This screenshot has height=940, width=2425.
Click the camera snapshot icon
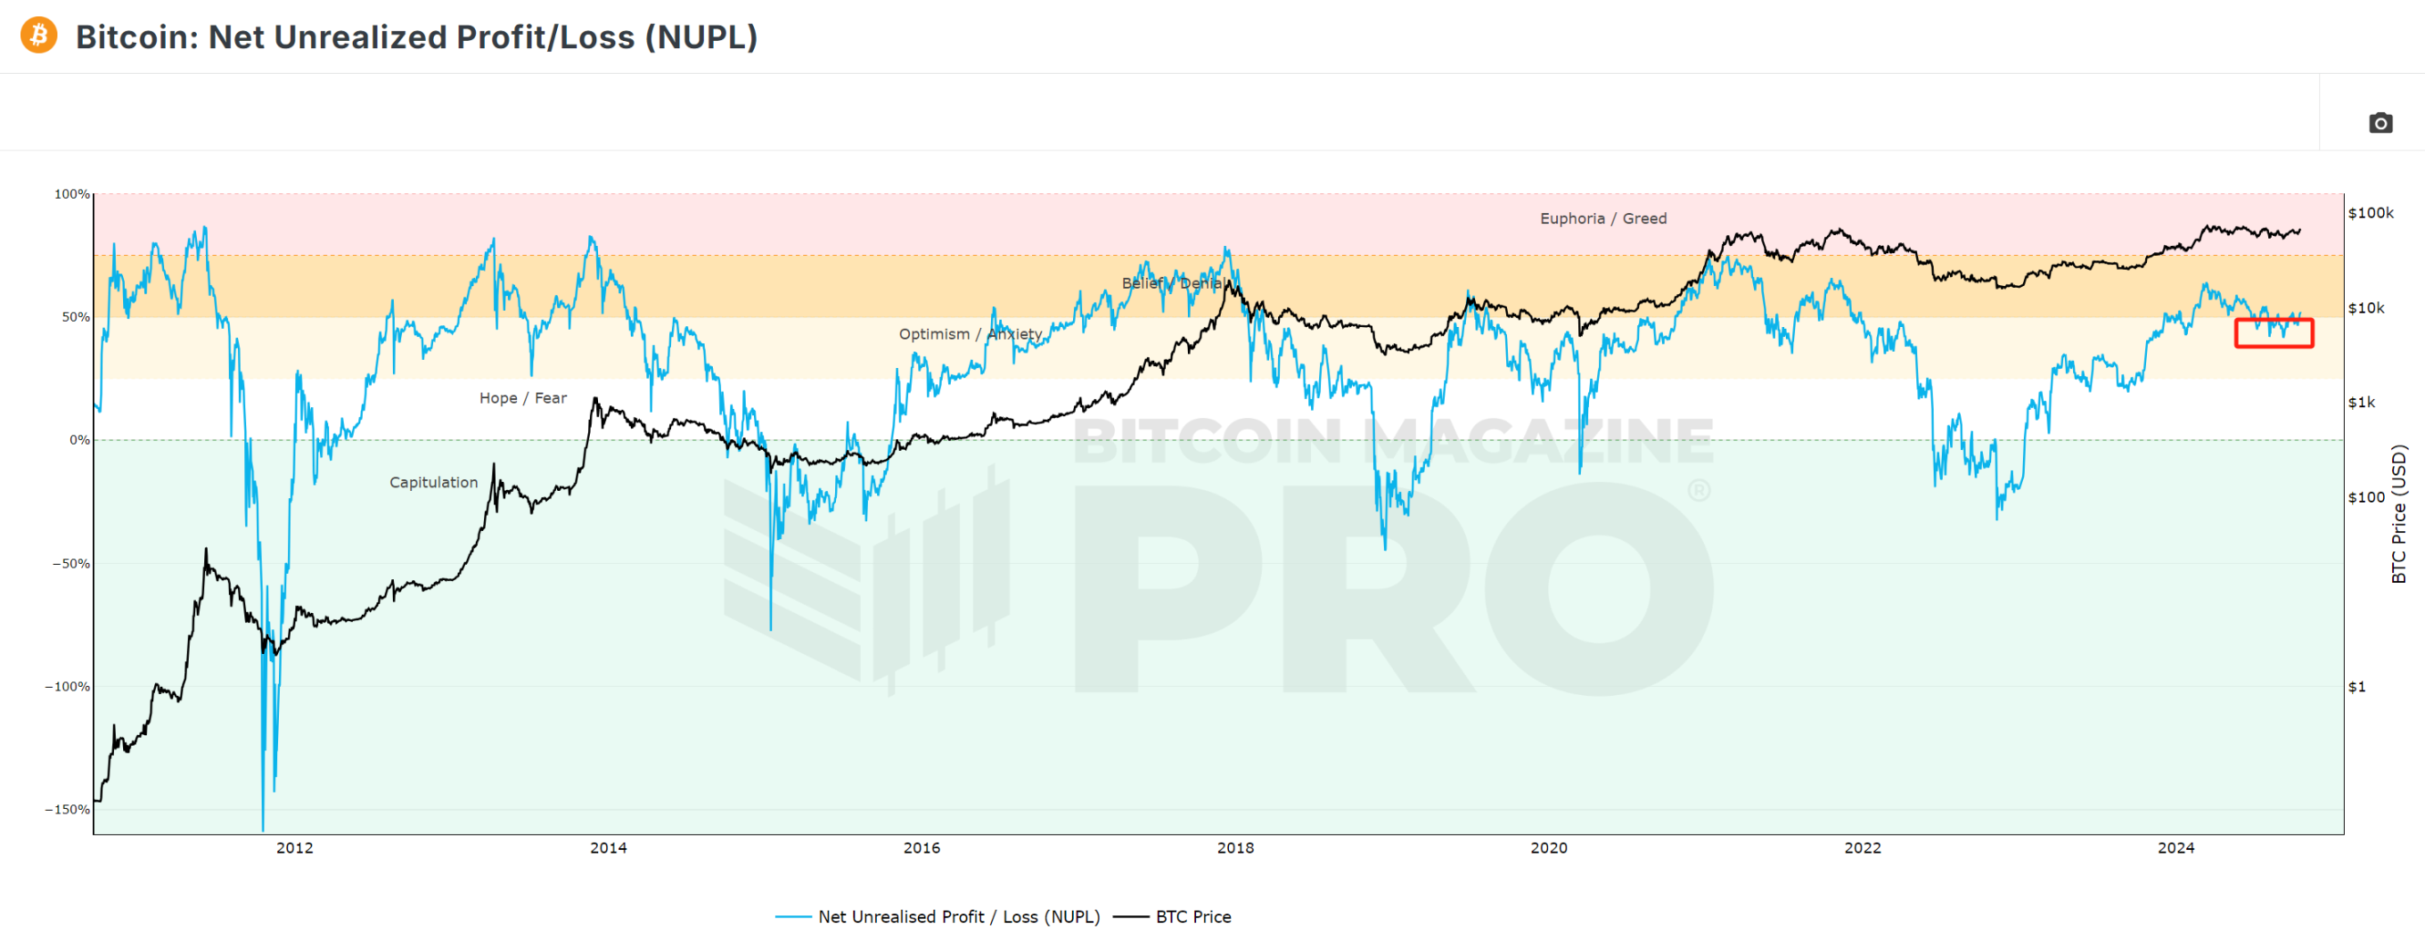click(2379, 123)
